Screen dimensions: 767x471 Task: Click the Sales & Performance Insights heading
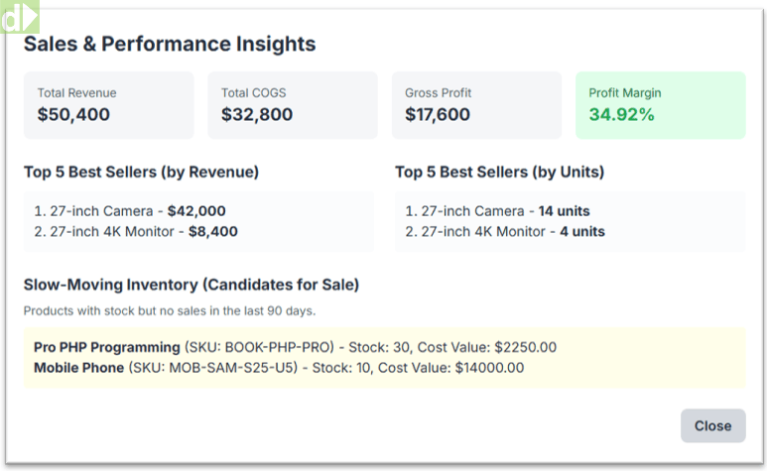coord(170,45)
